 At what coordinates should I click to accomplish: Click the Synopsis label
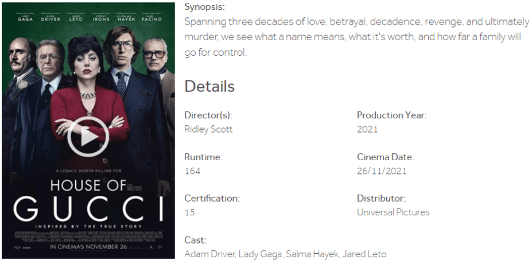pyautogui.click(x=204, y=7)
